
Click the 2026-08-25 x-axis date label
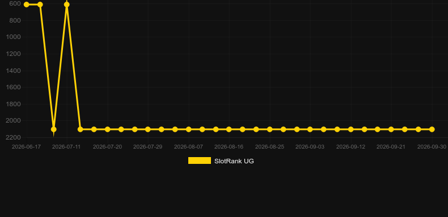click(270, 147)
